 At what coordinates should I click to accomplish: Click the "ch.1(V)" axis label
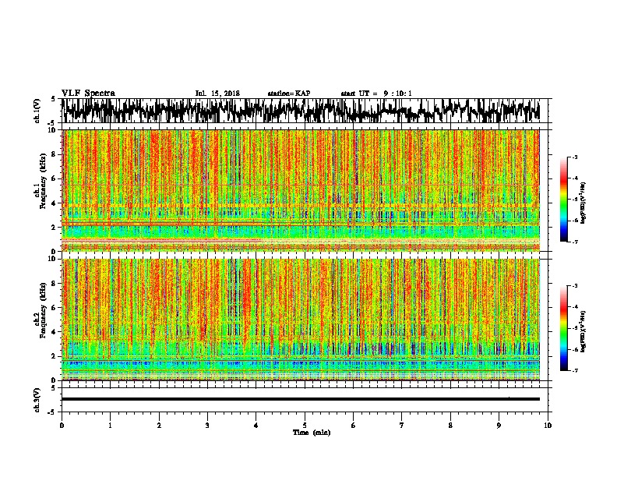pos(37,111)
